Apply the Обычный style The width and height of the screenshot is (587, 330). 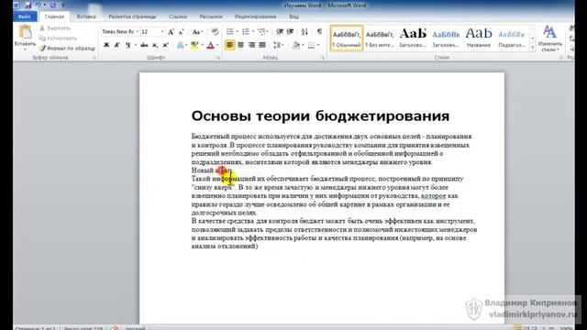[347, 38]
